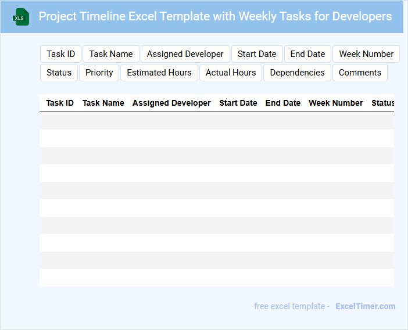Open the ExcelTimer.com link

365,306
